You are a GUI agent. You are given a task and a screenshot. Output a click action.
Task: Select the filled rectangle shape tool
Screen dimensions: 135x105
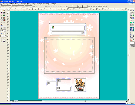[x=131, y=28]
